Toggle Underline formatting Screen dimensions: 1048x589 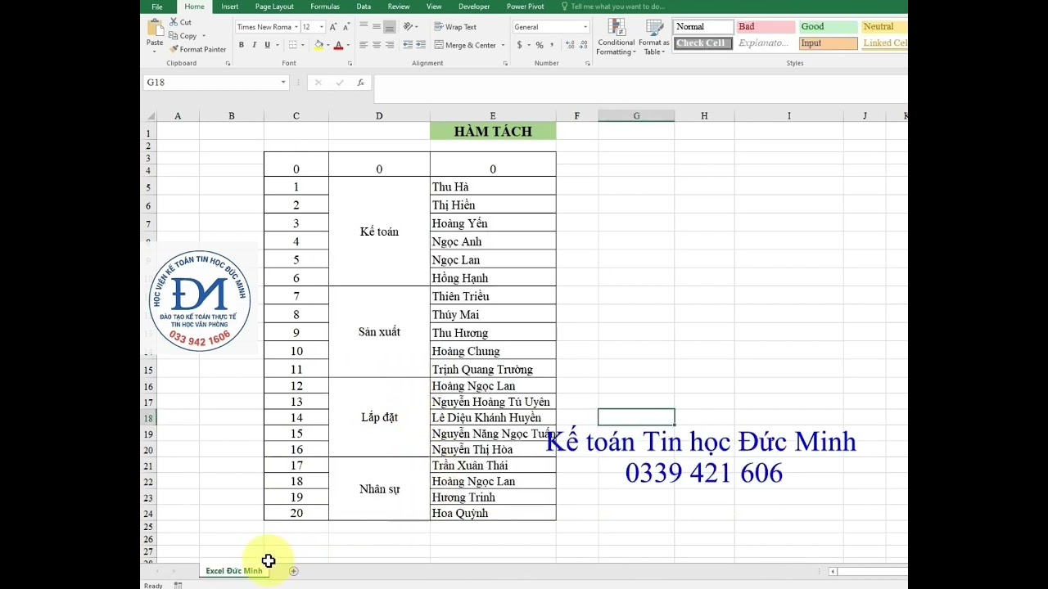tap(267, 45)
